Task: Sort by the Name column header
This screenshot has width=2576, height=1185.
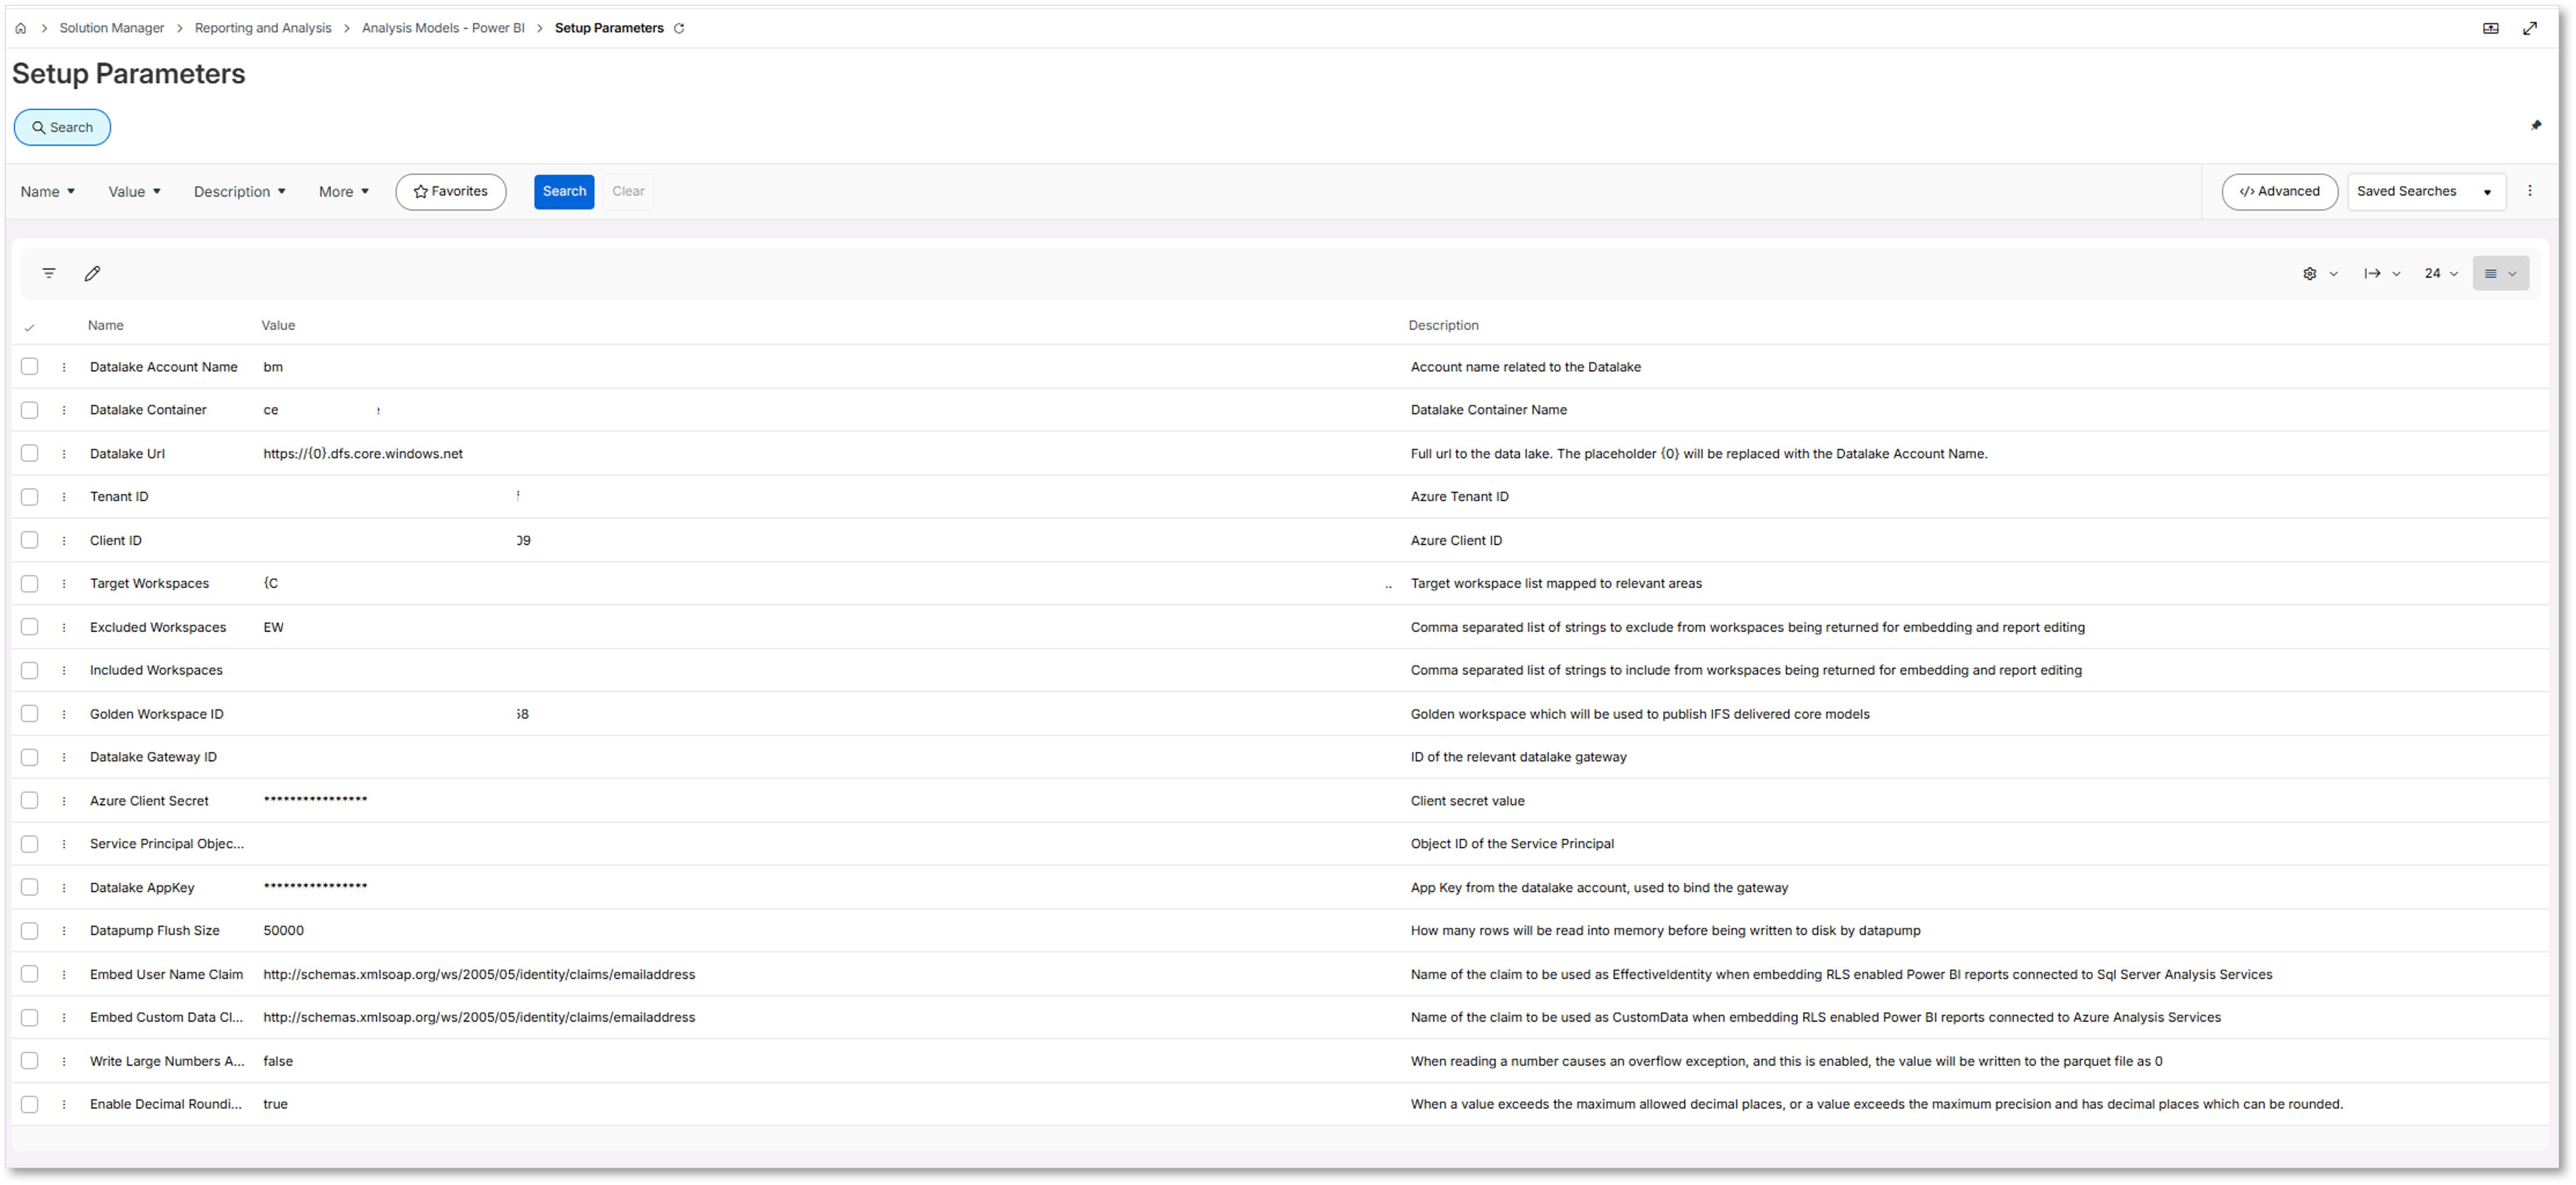Action: pos(105,325)
